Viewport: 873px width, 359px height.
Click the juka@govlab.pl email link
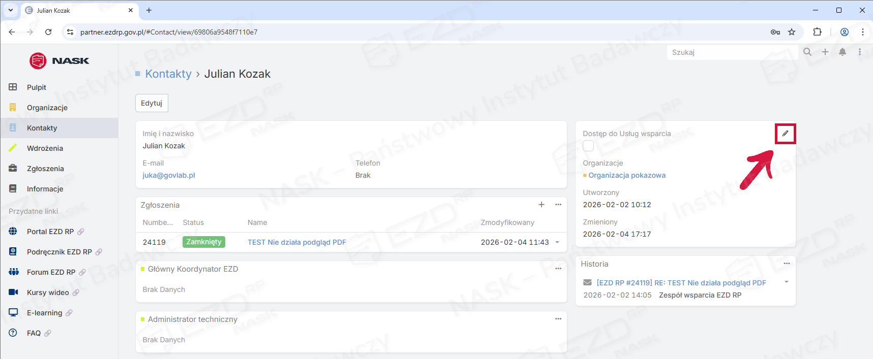(169, 175)
